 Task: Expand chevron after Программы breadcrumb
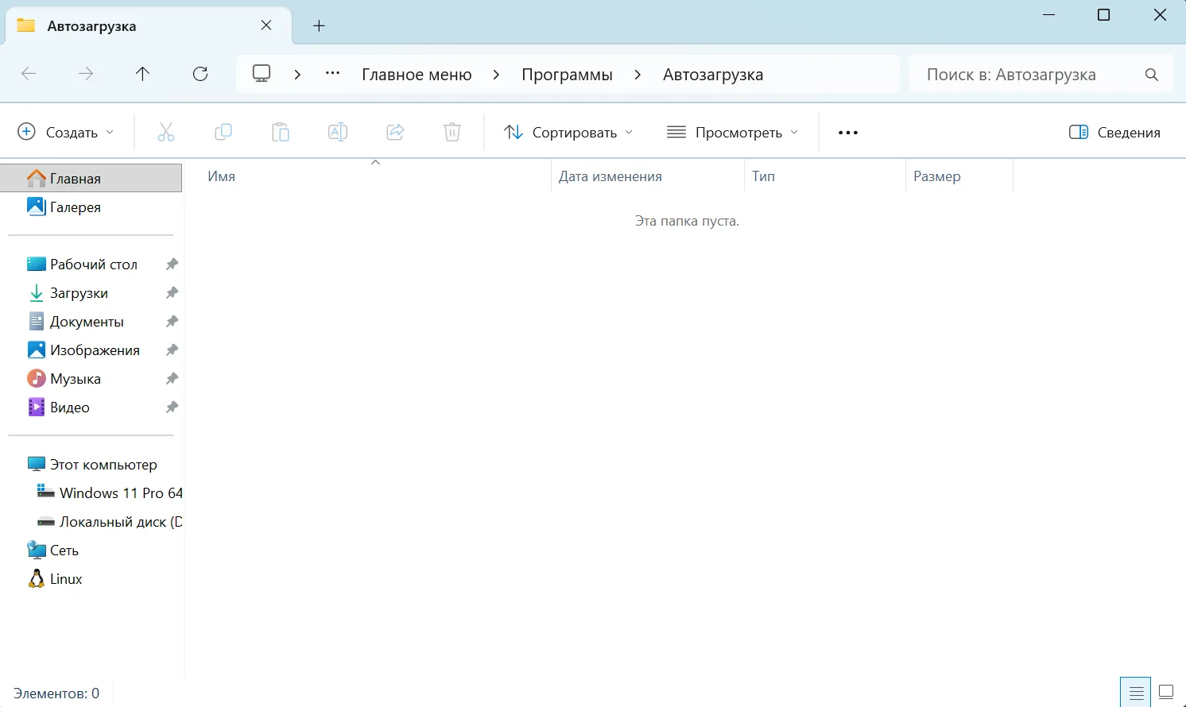[x=638, y=75]
